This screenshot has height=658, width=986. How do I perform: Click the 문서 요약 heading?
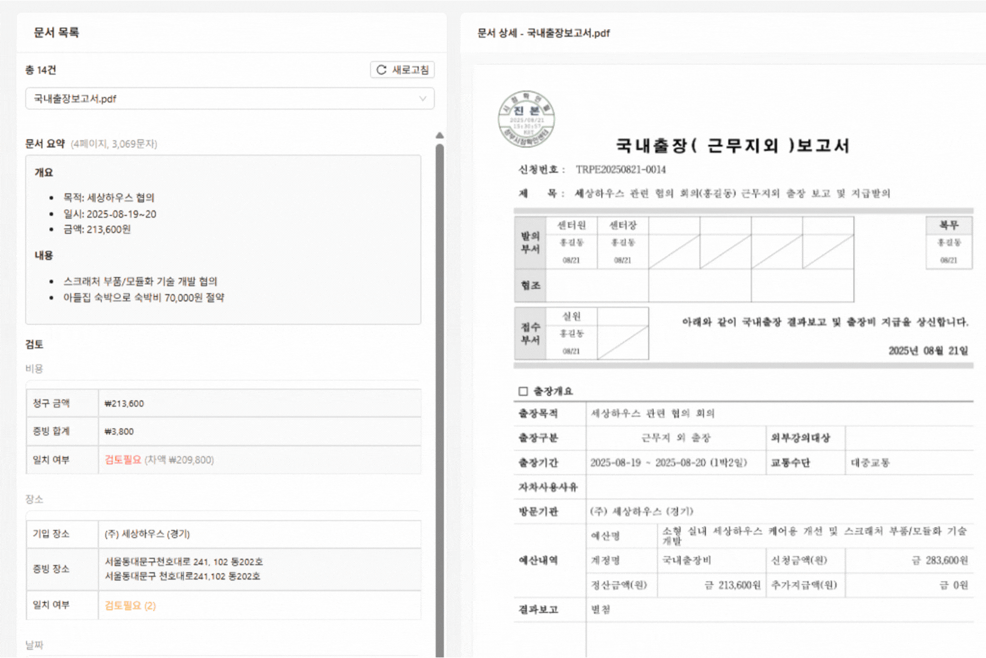click(45, 144)
